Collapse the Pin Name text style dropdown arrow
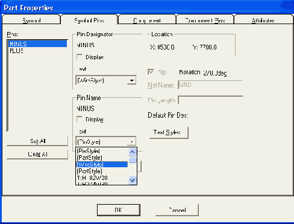The image size is (294, 224). pyautogui.click(x=131, y=142)
